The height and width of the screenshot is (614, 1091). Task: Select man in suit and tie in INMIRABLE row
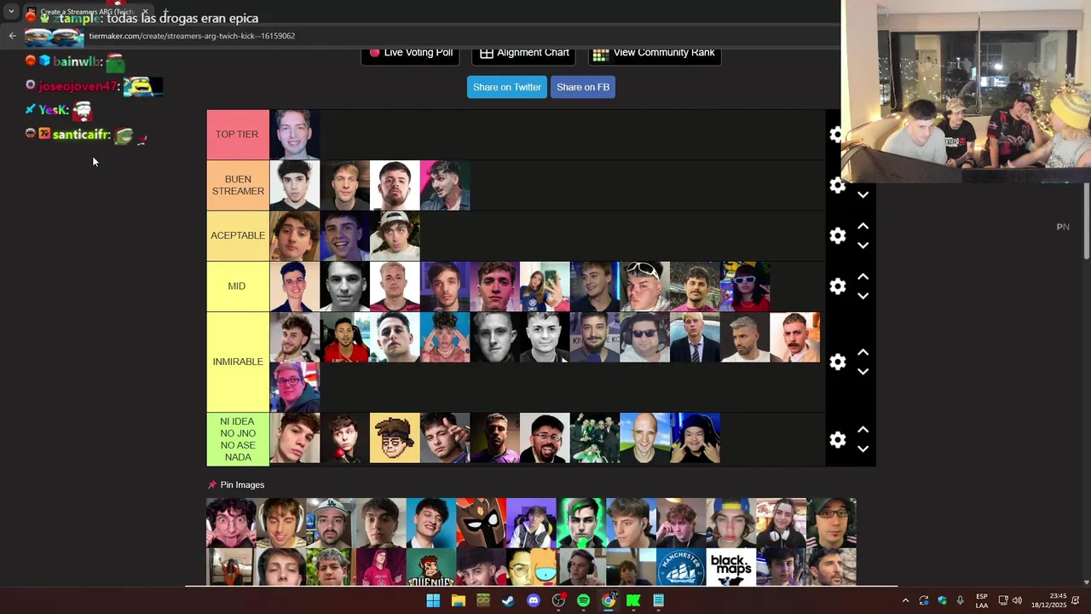pos(695,337)
